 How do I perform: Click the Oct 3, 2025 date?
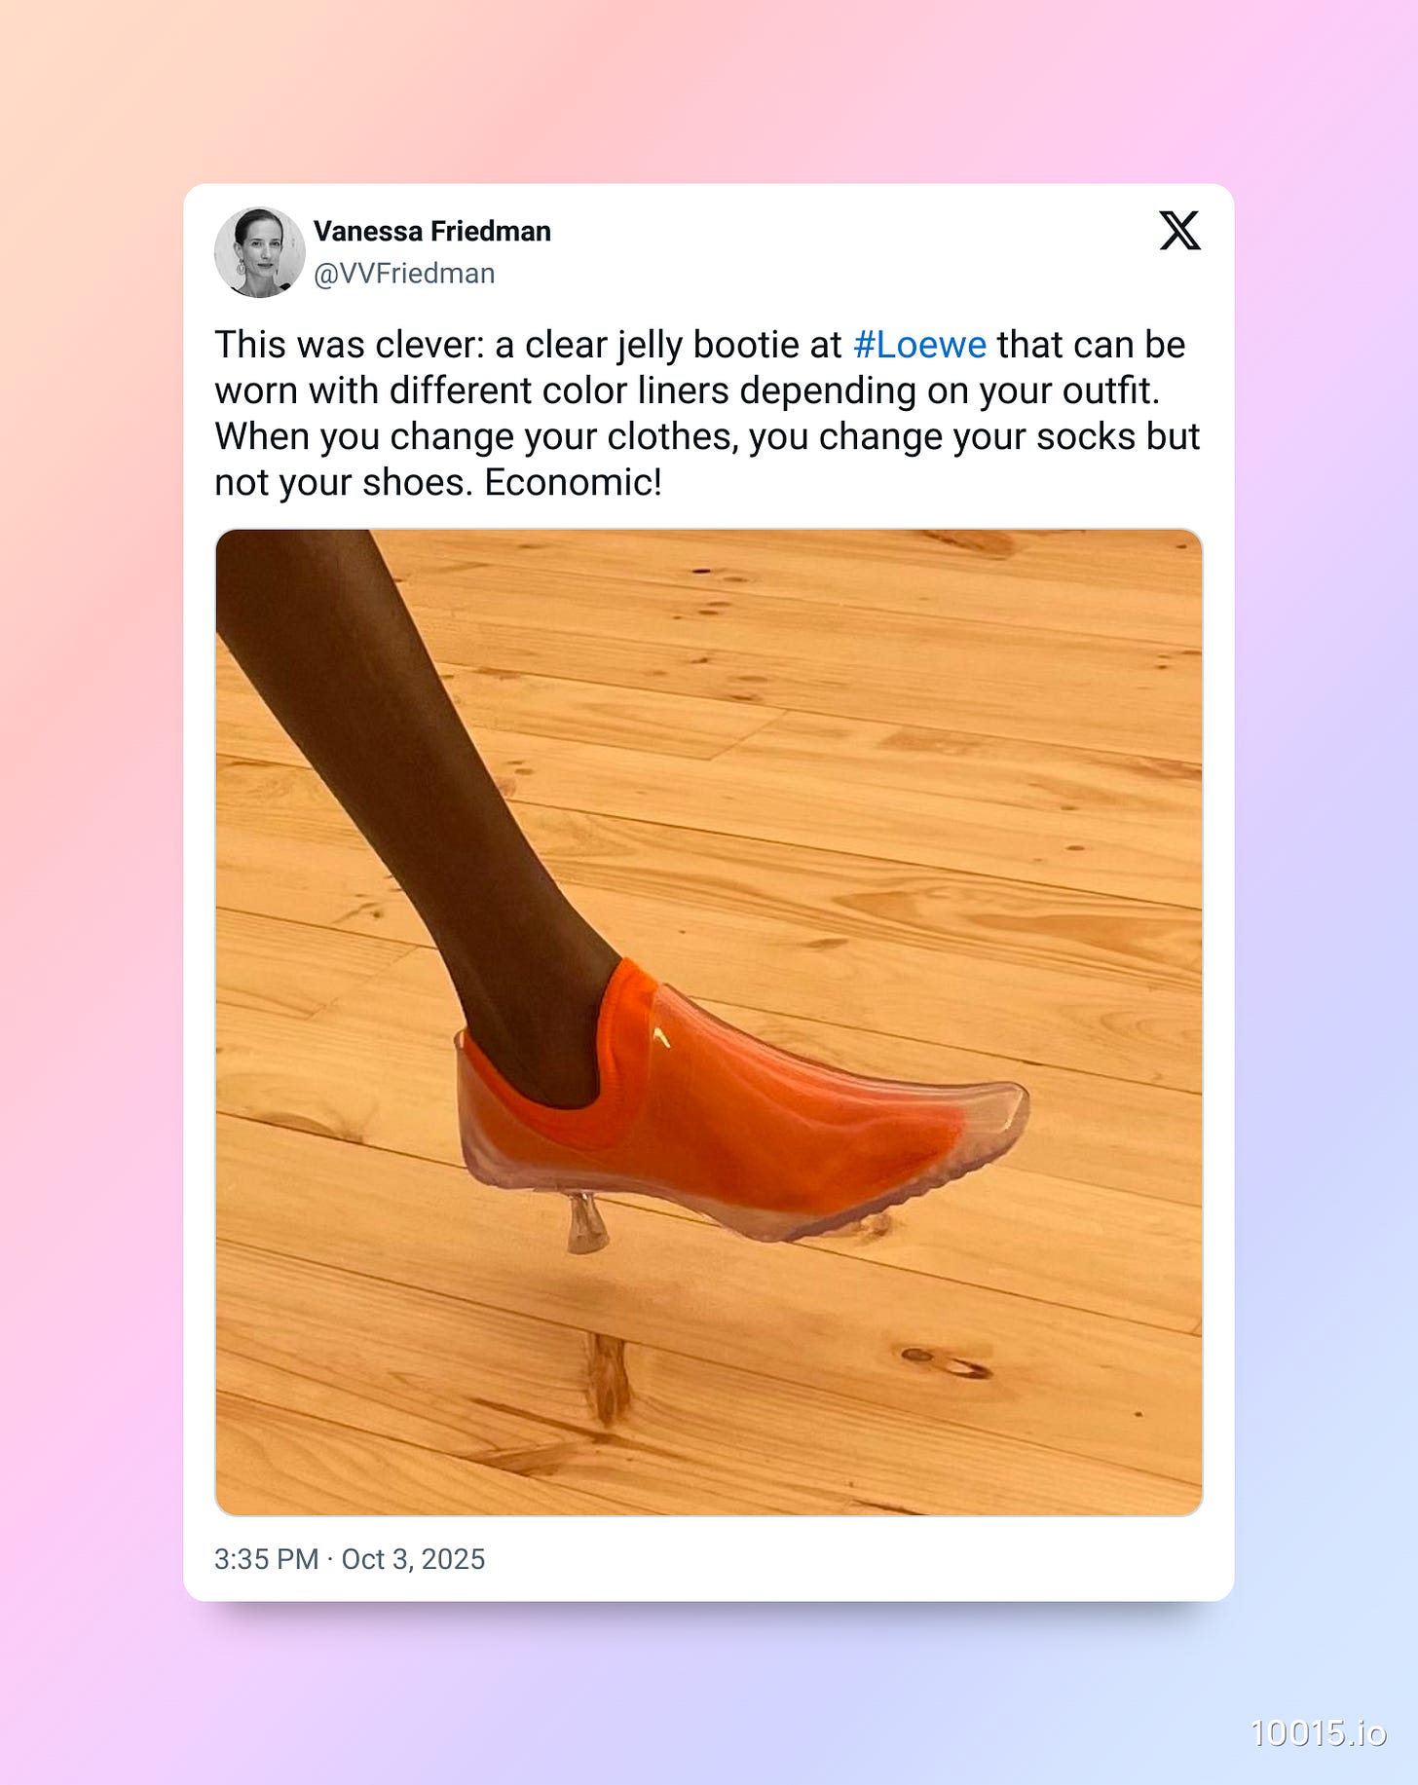(x=413, y=1559)
